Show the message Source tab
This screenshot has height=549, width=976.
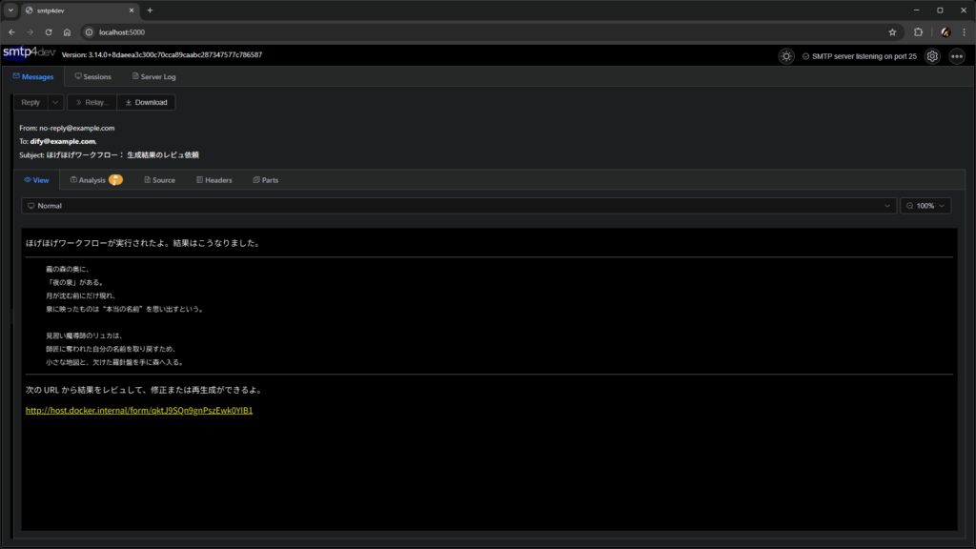pyautogui.click(x=159, y=179)
